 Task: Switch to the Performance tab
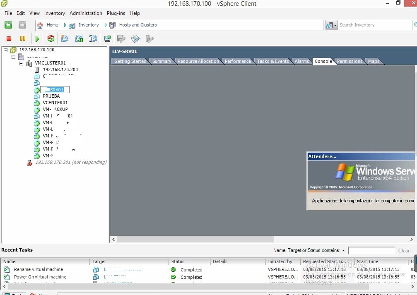(x=238, y=61)
